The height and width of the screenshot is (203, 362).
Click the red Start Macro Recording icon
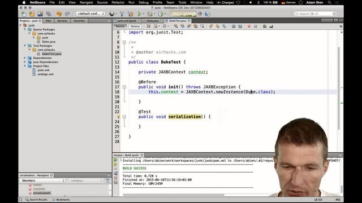249,27
